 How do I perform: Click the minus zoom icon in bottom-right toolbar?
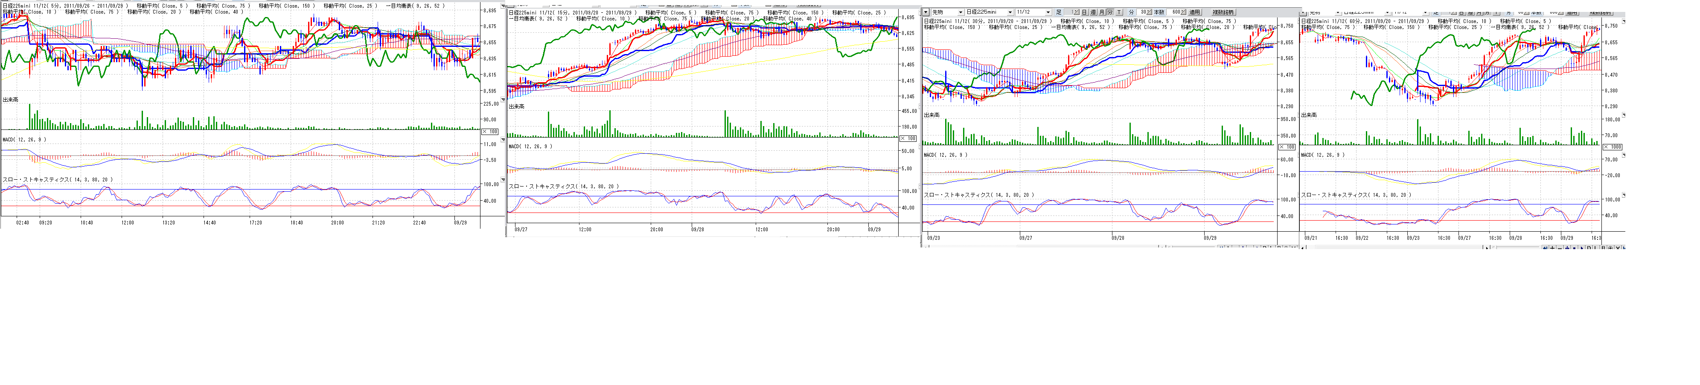1560,248
